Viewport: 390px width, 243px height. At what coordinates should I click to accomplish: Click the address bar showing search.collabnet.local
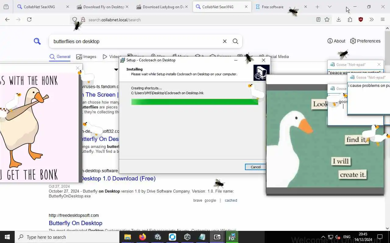pyautogui.click(x=195, y=20)
